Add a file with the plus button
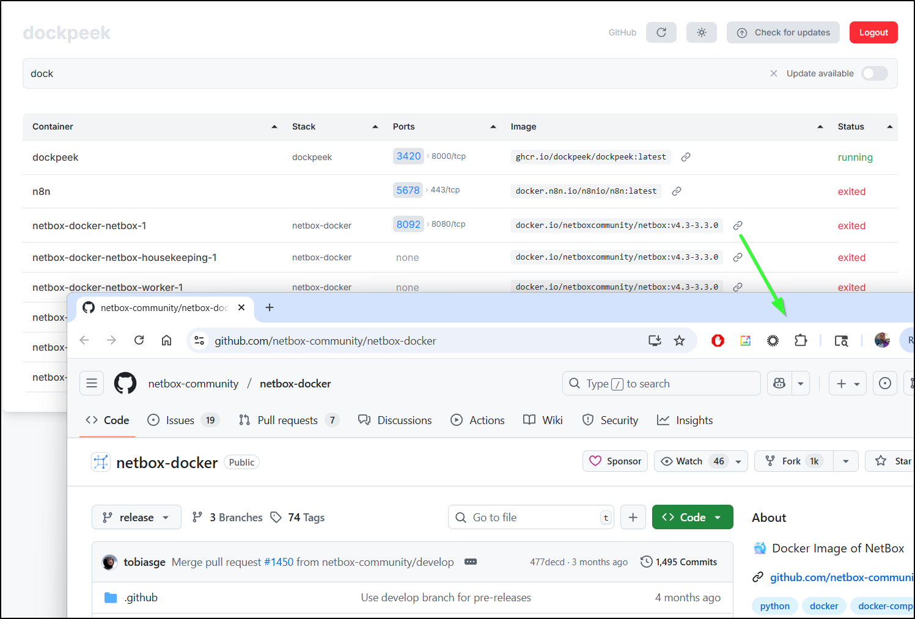Screen dimensions: 915x619 point(633,517)
